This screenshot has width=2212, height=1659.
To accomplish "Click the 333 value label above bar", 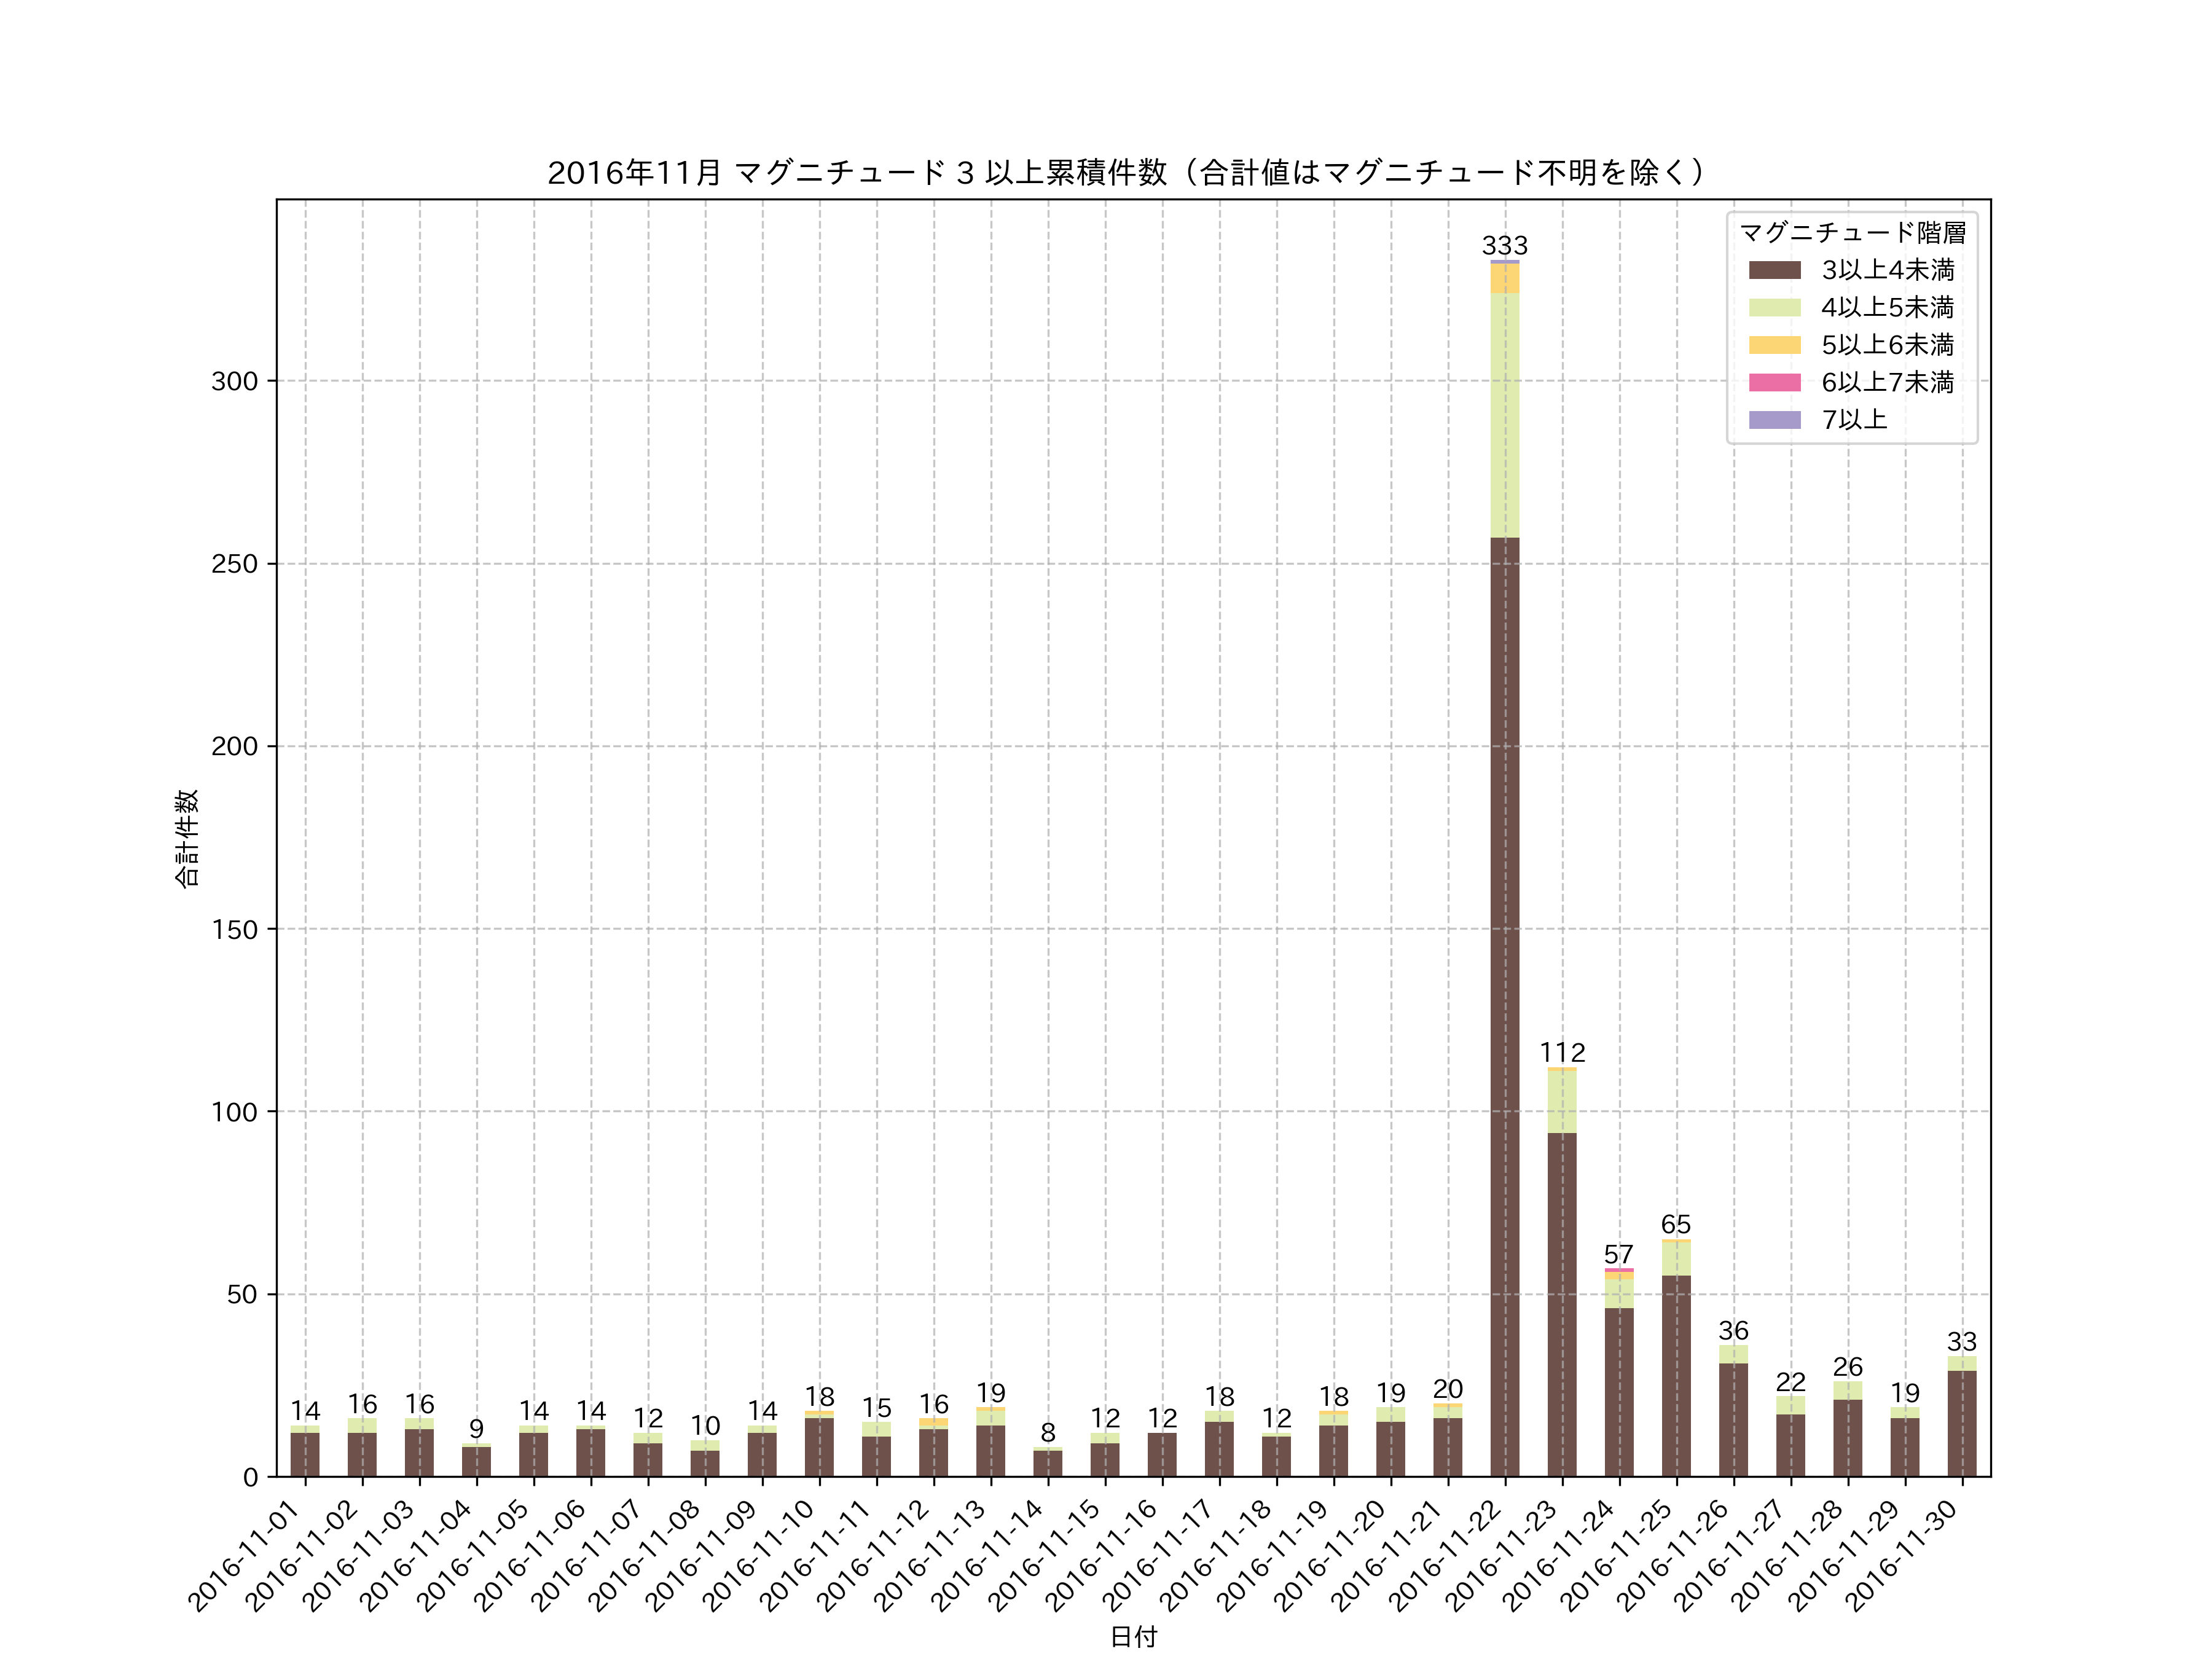I will coord(1504,246).
